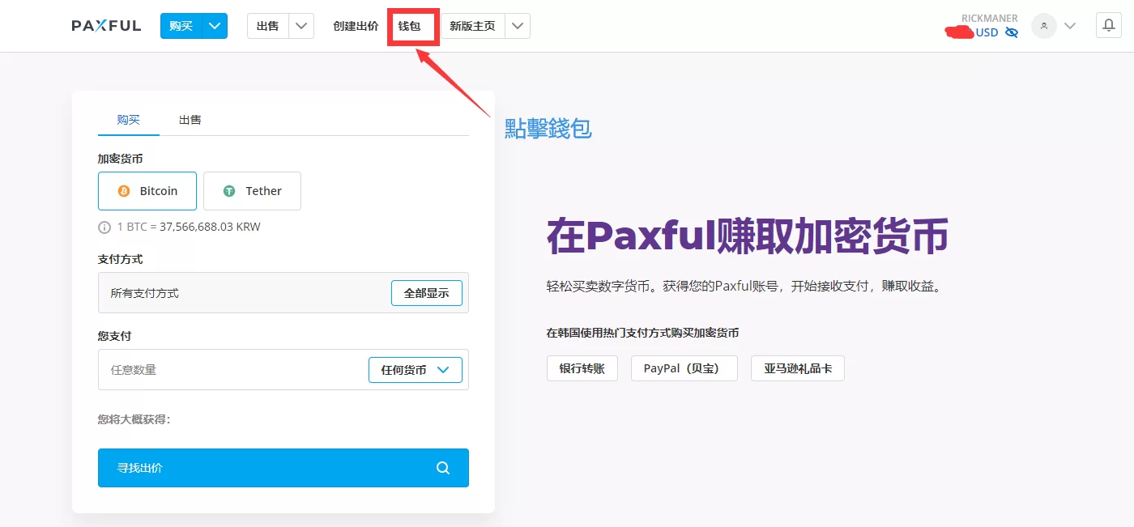This screenshot has width=1134, height=527.
Task: Choose the 亚马逊礼品卡 payment option
Action: coord(798,368)
